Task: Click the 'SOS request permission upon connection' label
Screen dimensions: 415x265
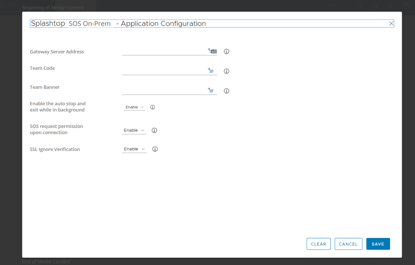Action: pyautogui.click(x=56, y=129)
